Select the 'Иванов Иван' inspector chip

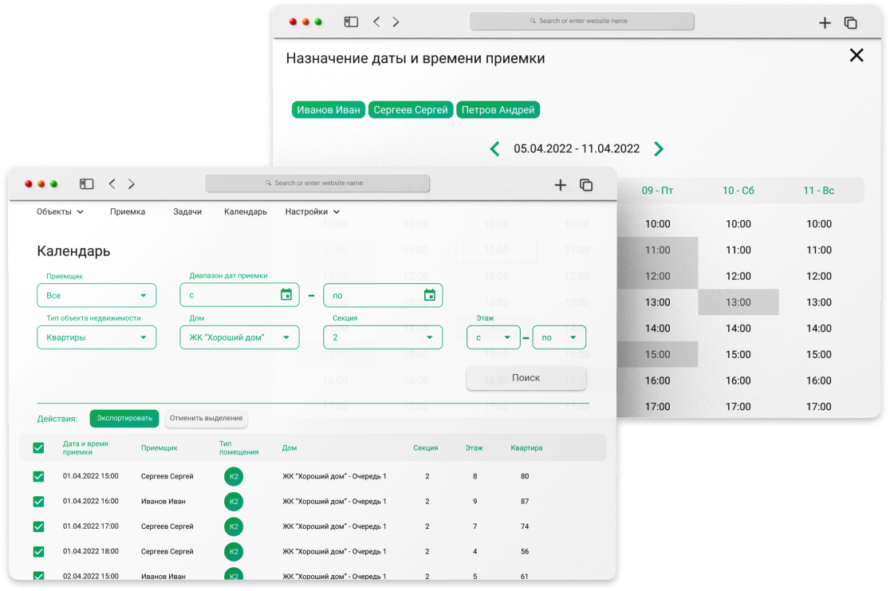pos(328,110)
